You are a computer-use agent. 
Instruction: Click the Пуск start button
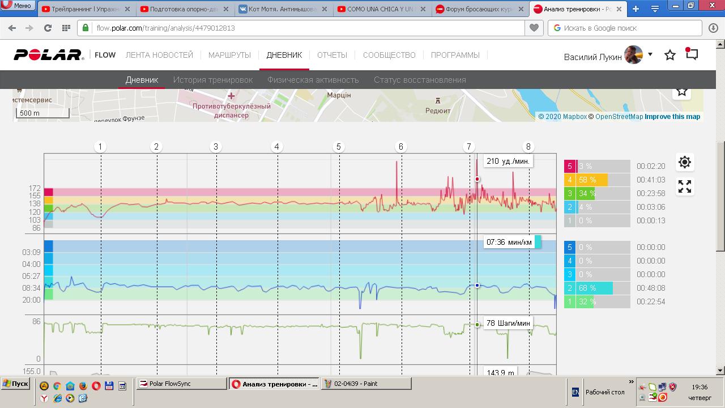click(16, 384)
